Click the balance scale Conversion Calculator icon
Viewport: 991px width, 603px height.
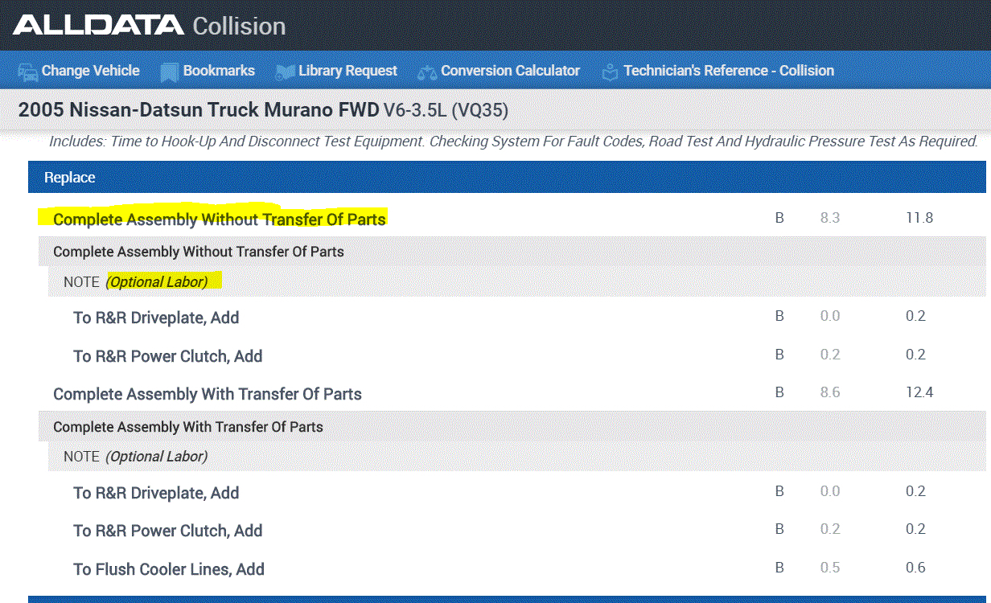(x=426, y=72)
